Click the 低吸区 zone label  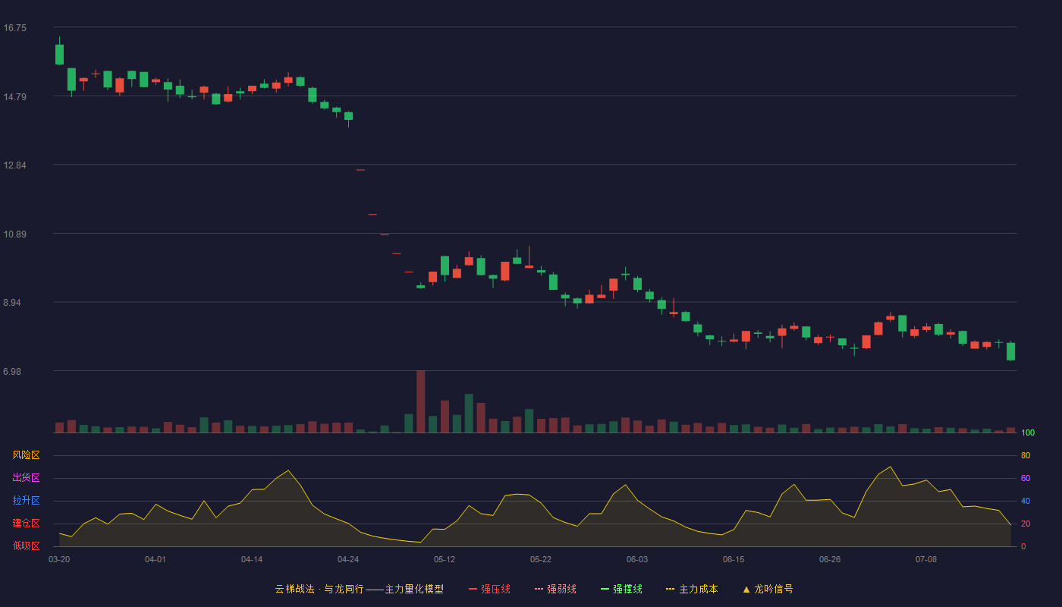tap(26, 546)
